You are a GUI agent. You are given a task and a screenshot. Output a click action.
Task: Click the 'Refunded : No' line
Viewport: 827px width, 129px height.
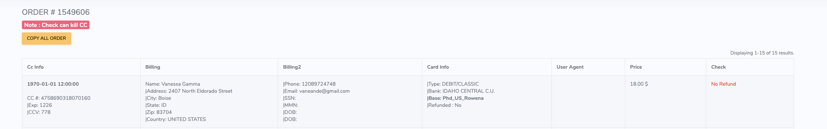point(444,105)
